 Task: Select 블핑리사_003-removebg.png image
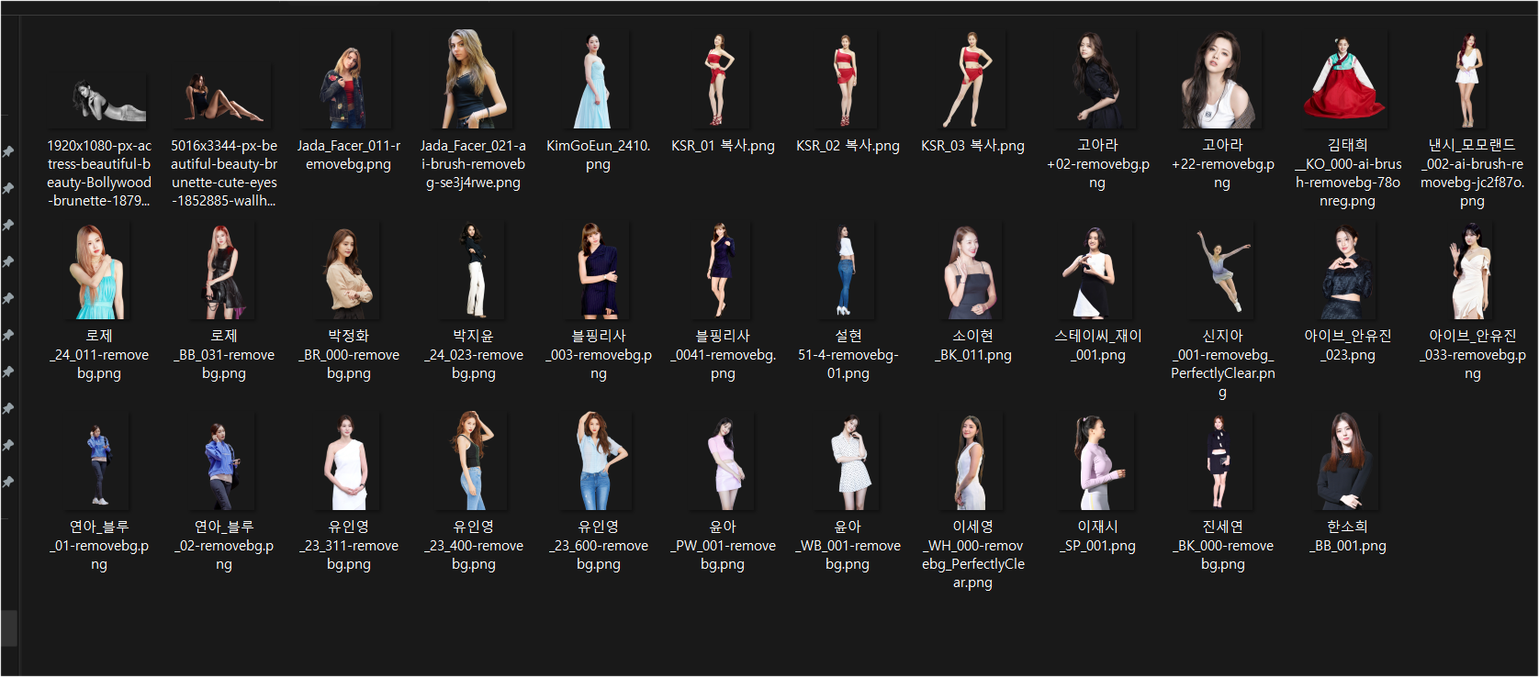599,272
